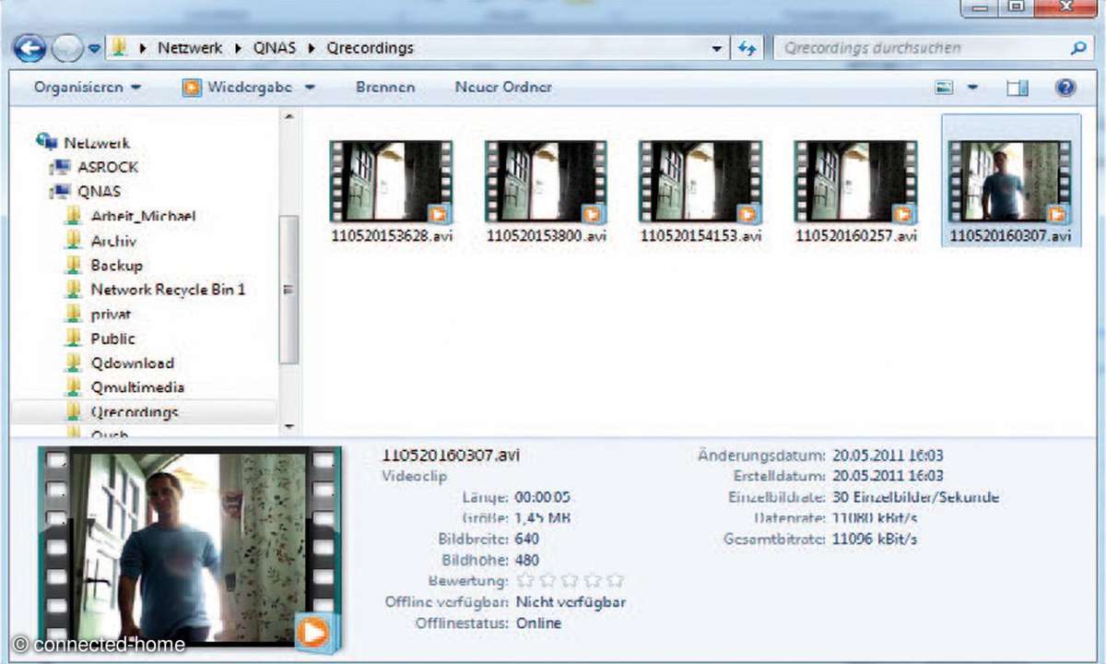Click the Länge value 00:00:05
This screenshot has height=664, width=1106.
coord(542,497)
